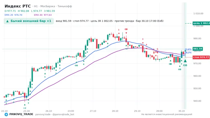Click the 23,6% Fibonacci level label
Image resolution: width=210 pixels, height=118 pixels.
click(x=188, y=49)
